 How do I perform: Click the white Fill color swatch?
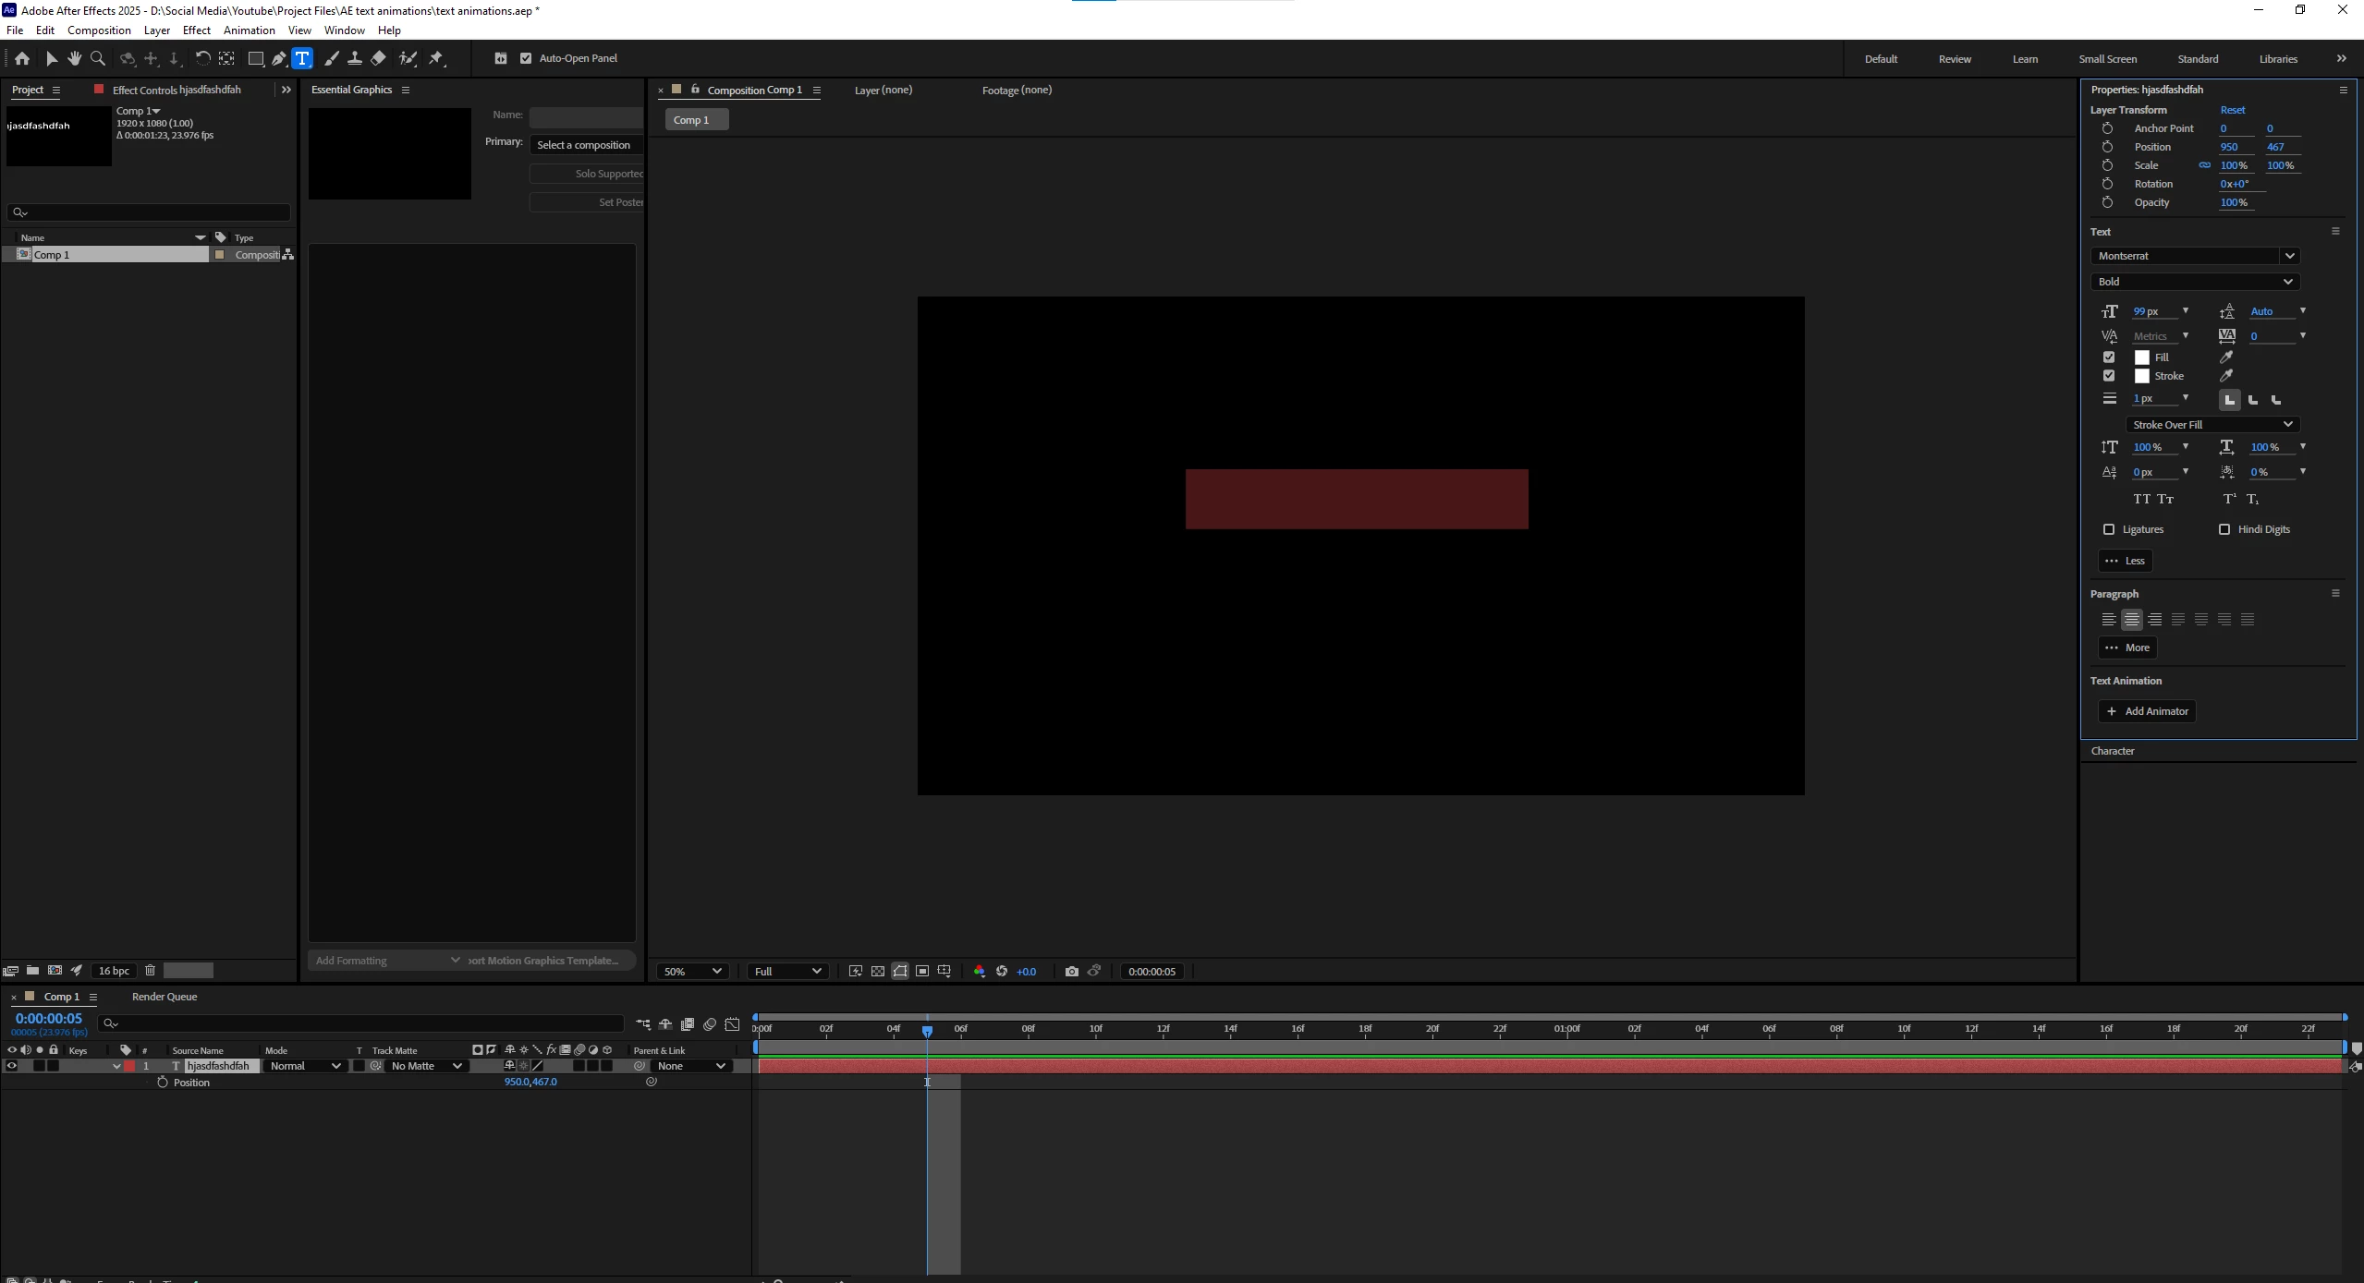point(2141,357)
